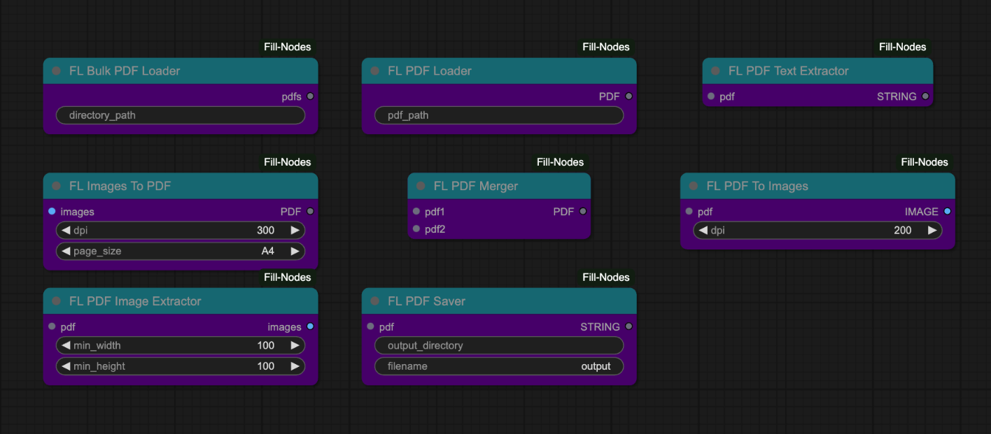This screenshot has height=434, width=991.
Task: Click the filename field showing output
Action: pos(499,366)
